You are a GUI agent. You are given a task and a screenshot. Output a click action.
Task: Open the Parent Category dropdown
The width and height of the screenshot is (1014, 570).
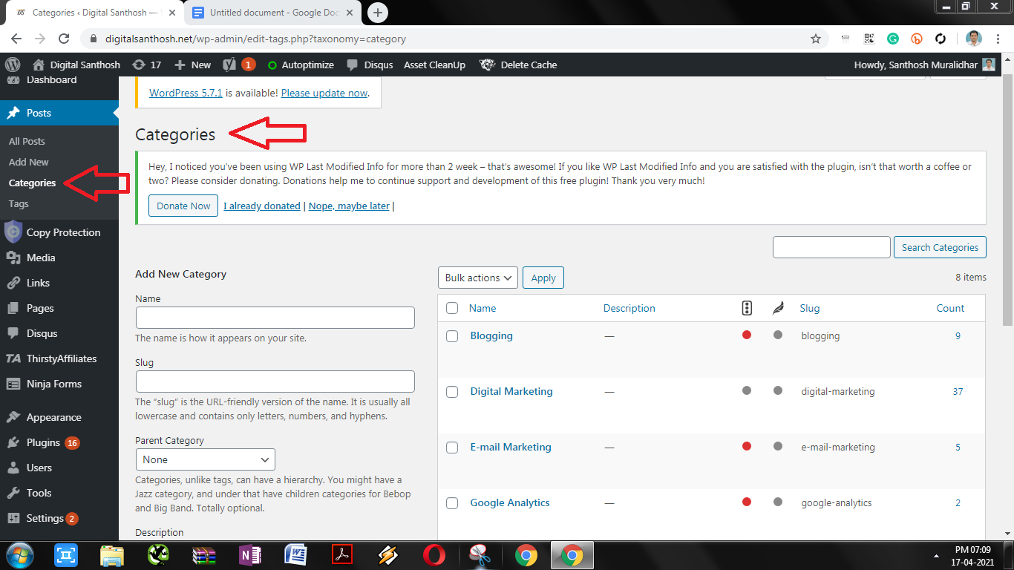pos(206,459)
